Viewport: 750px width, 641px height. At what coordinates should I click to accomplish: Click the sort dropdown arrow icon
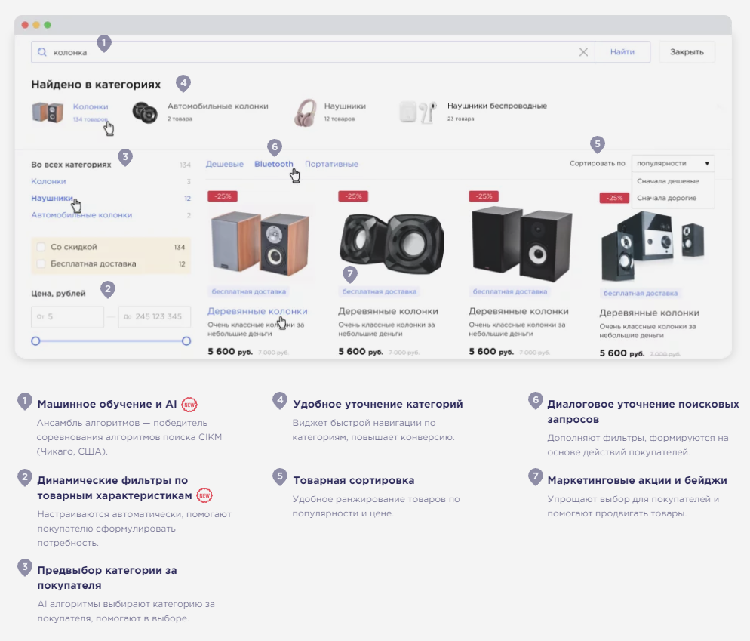pyautogui.click(x=707, y=164)
